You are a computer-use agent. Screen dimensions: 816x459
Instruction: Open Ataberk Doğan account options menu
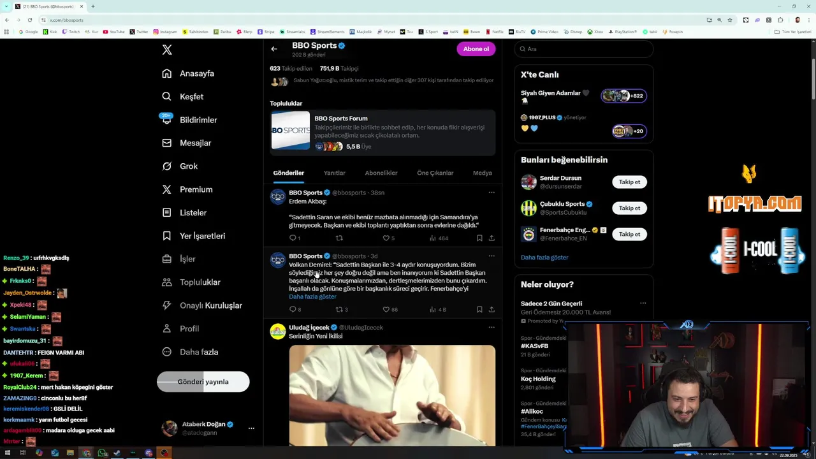pos(251,428)
